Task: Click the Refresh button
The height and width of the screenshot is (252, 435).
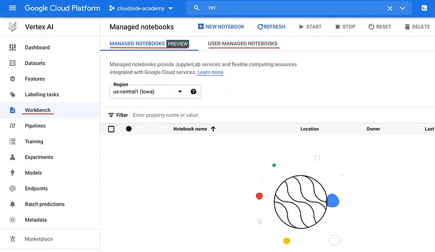Action: [271, 27]
